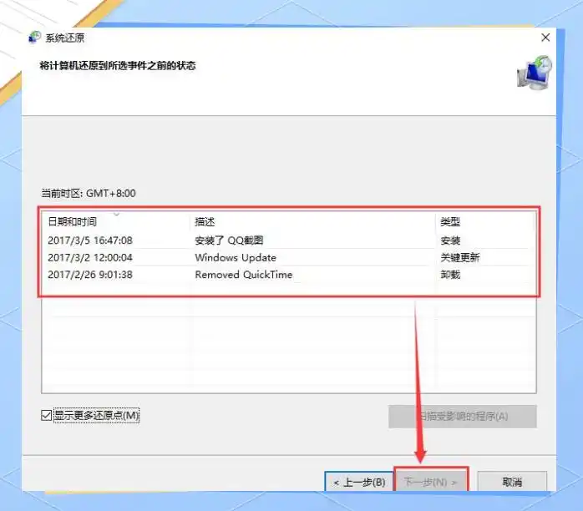Click the 当前时区: GMT+8:00 label
Viewport: 583px width, 511px height.
(x=89, y=193)
